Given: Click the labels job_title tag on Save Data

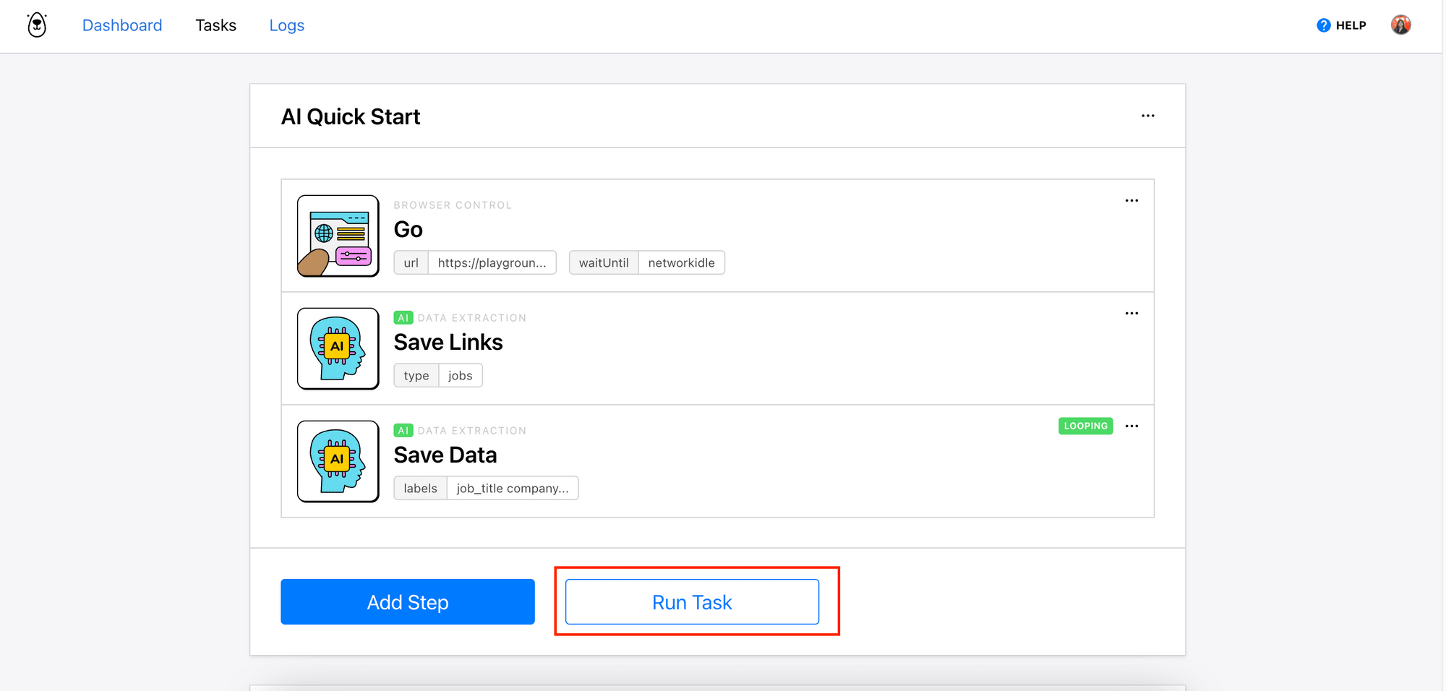Looking at the screenshot, I should (419, 488).
